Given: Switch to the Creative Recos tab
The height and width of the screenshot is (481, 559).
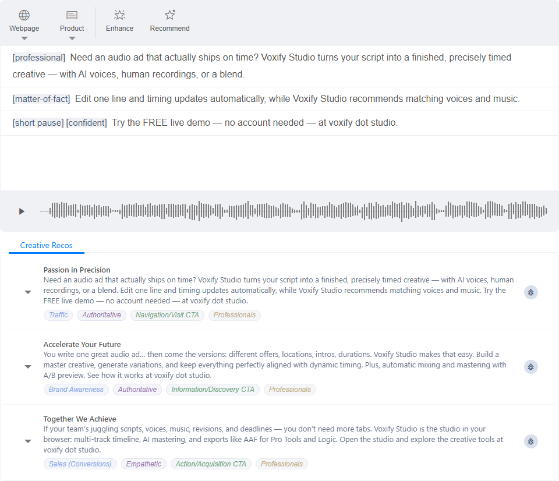Looking at the screenshot, I should tap(47, 245).
